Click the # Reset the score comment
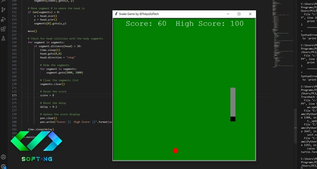317x169 pixels. coord(53,92)
